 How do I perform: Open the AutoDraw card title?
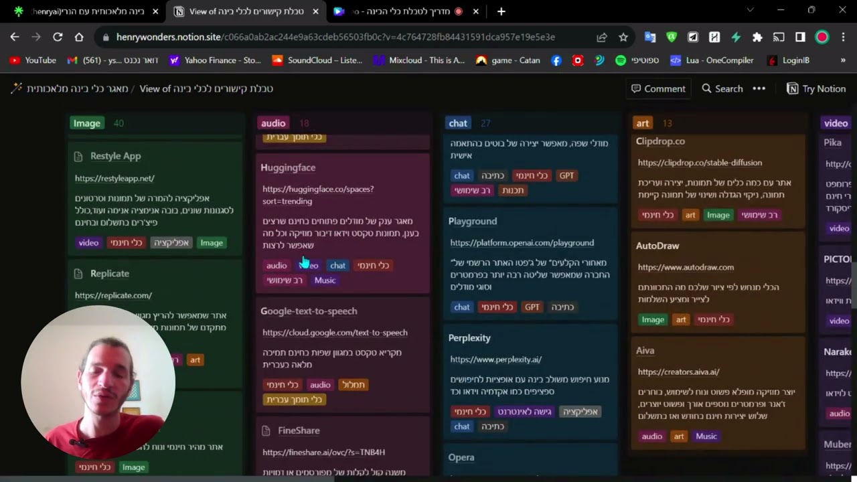click(657, 246)
